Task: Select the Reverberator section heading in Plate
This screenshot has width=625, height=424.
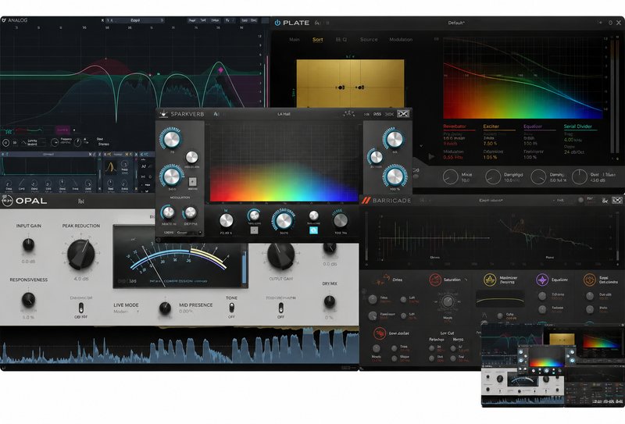Action: tap(455, 126)
